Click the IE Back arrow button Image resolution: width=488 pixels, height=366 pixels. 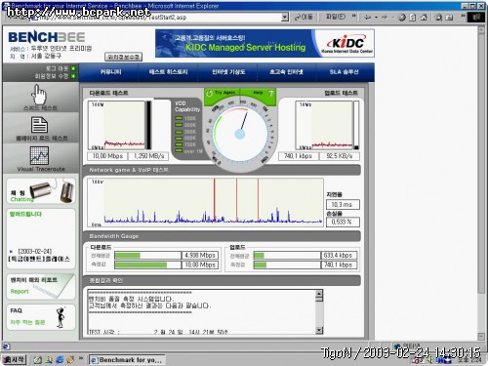pos(367,17)
